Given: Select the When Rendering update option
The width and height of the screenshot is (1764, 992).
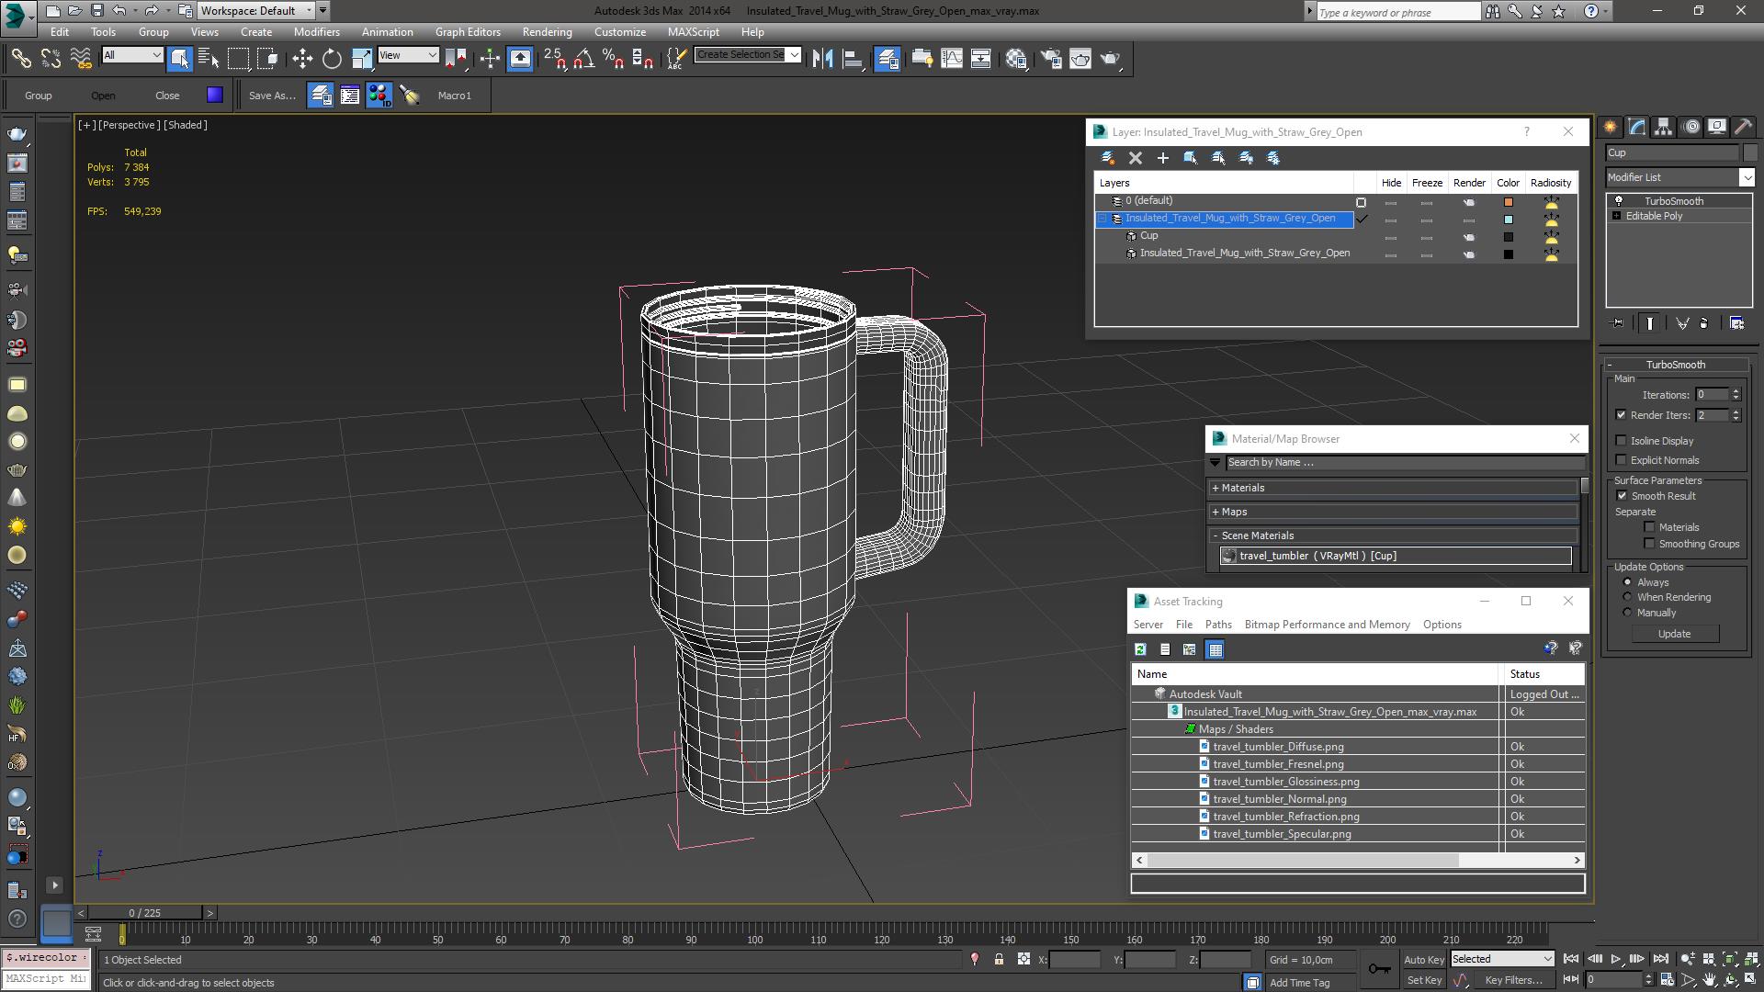Looking at the screenshot, I should click(x=1627, y=597).
